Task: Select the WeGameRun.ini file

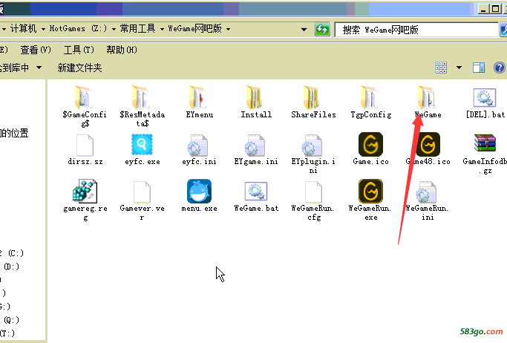Action: [x=428, y=201]
